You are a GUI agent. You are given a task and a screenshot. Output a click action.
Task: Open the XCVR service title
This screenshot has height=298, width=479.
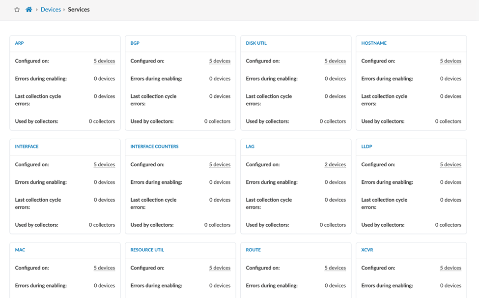pos(367,250)
